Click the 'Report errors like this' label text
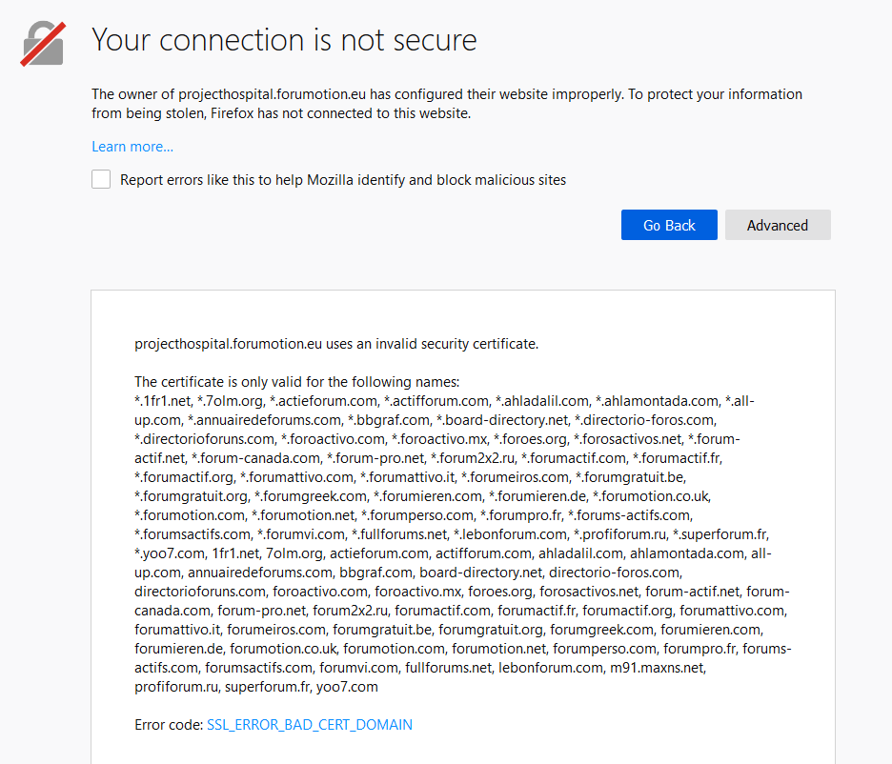 pyautogui.click(x=343, y=180)
